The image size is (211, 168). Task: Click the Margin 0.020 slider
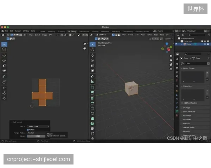click(x=36, y=136)
